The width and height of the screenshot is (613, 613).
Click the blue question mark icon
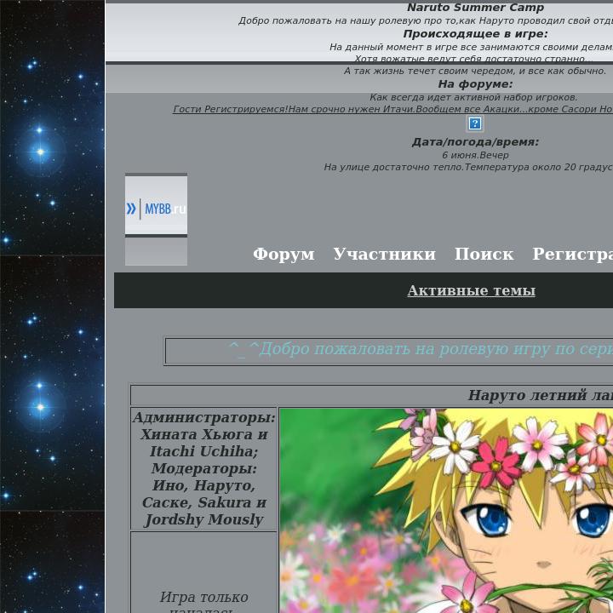pyautogui.click(x=475, y=123)
